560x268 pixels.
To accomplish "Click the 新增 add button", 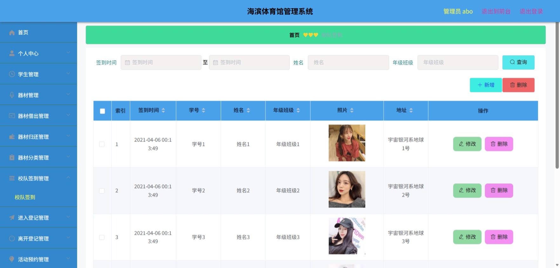I will coord(486,85).
